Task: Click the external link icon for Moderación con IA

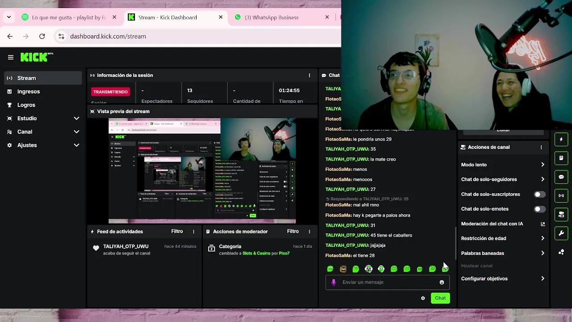Action: pos(543,224)
